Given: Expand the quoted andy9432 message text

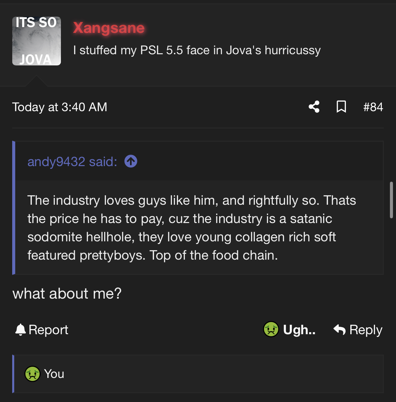Looking at the screenshot, I should (x=192, y=228).
